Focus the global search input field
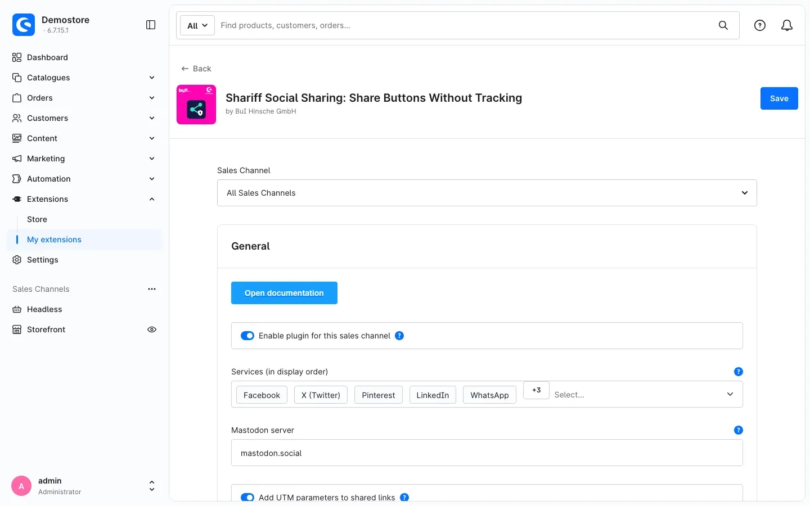810x506 pixels. (464, 25)
